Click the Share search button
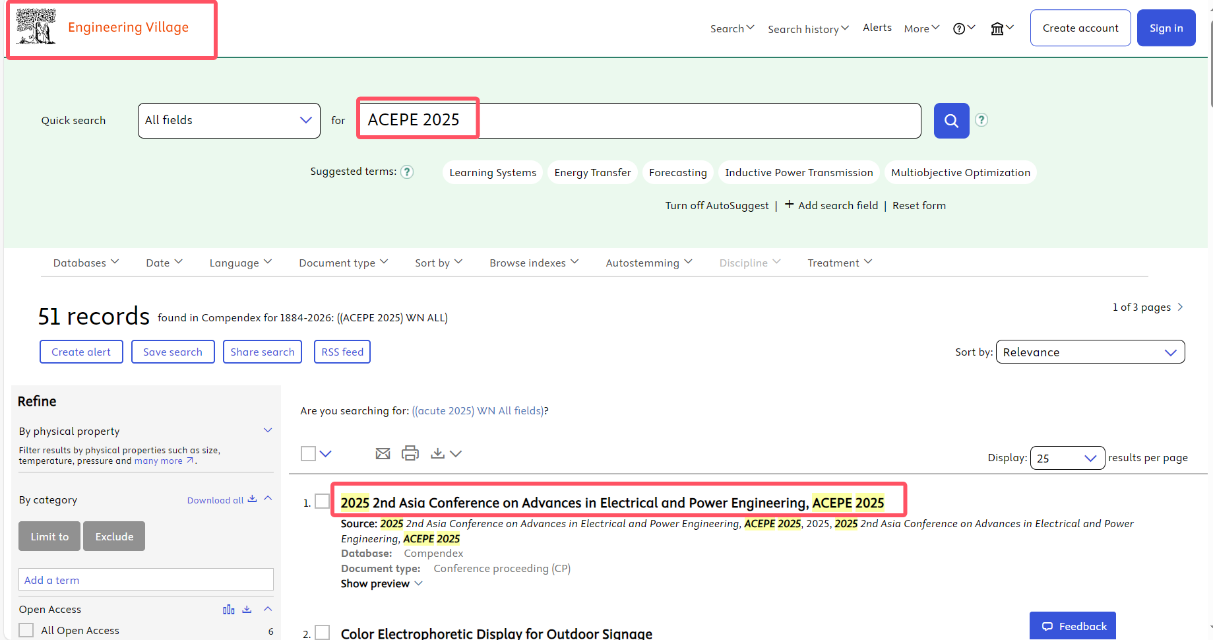Screen dimensions: 1213x640 click(x=263, y=352)
